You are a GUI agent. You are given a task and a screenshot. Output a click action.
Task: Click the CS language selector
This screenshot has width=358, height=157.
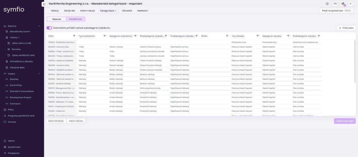335,3
